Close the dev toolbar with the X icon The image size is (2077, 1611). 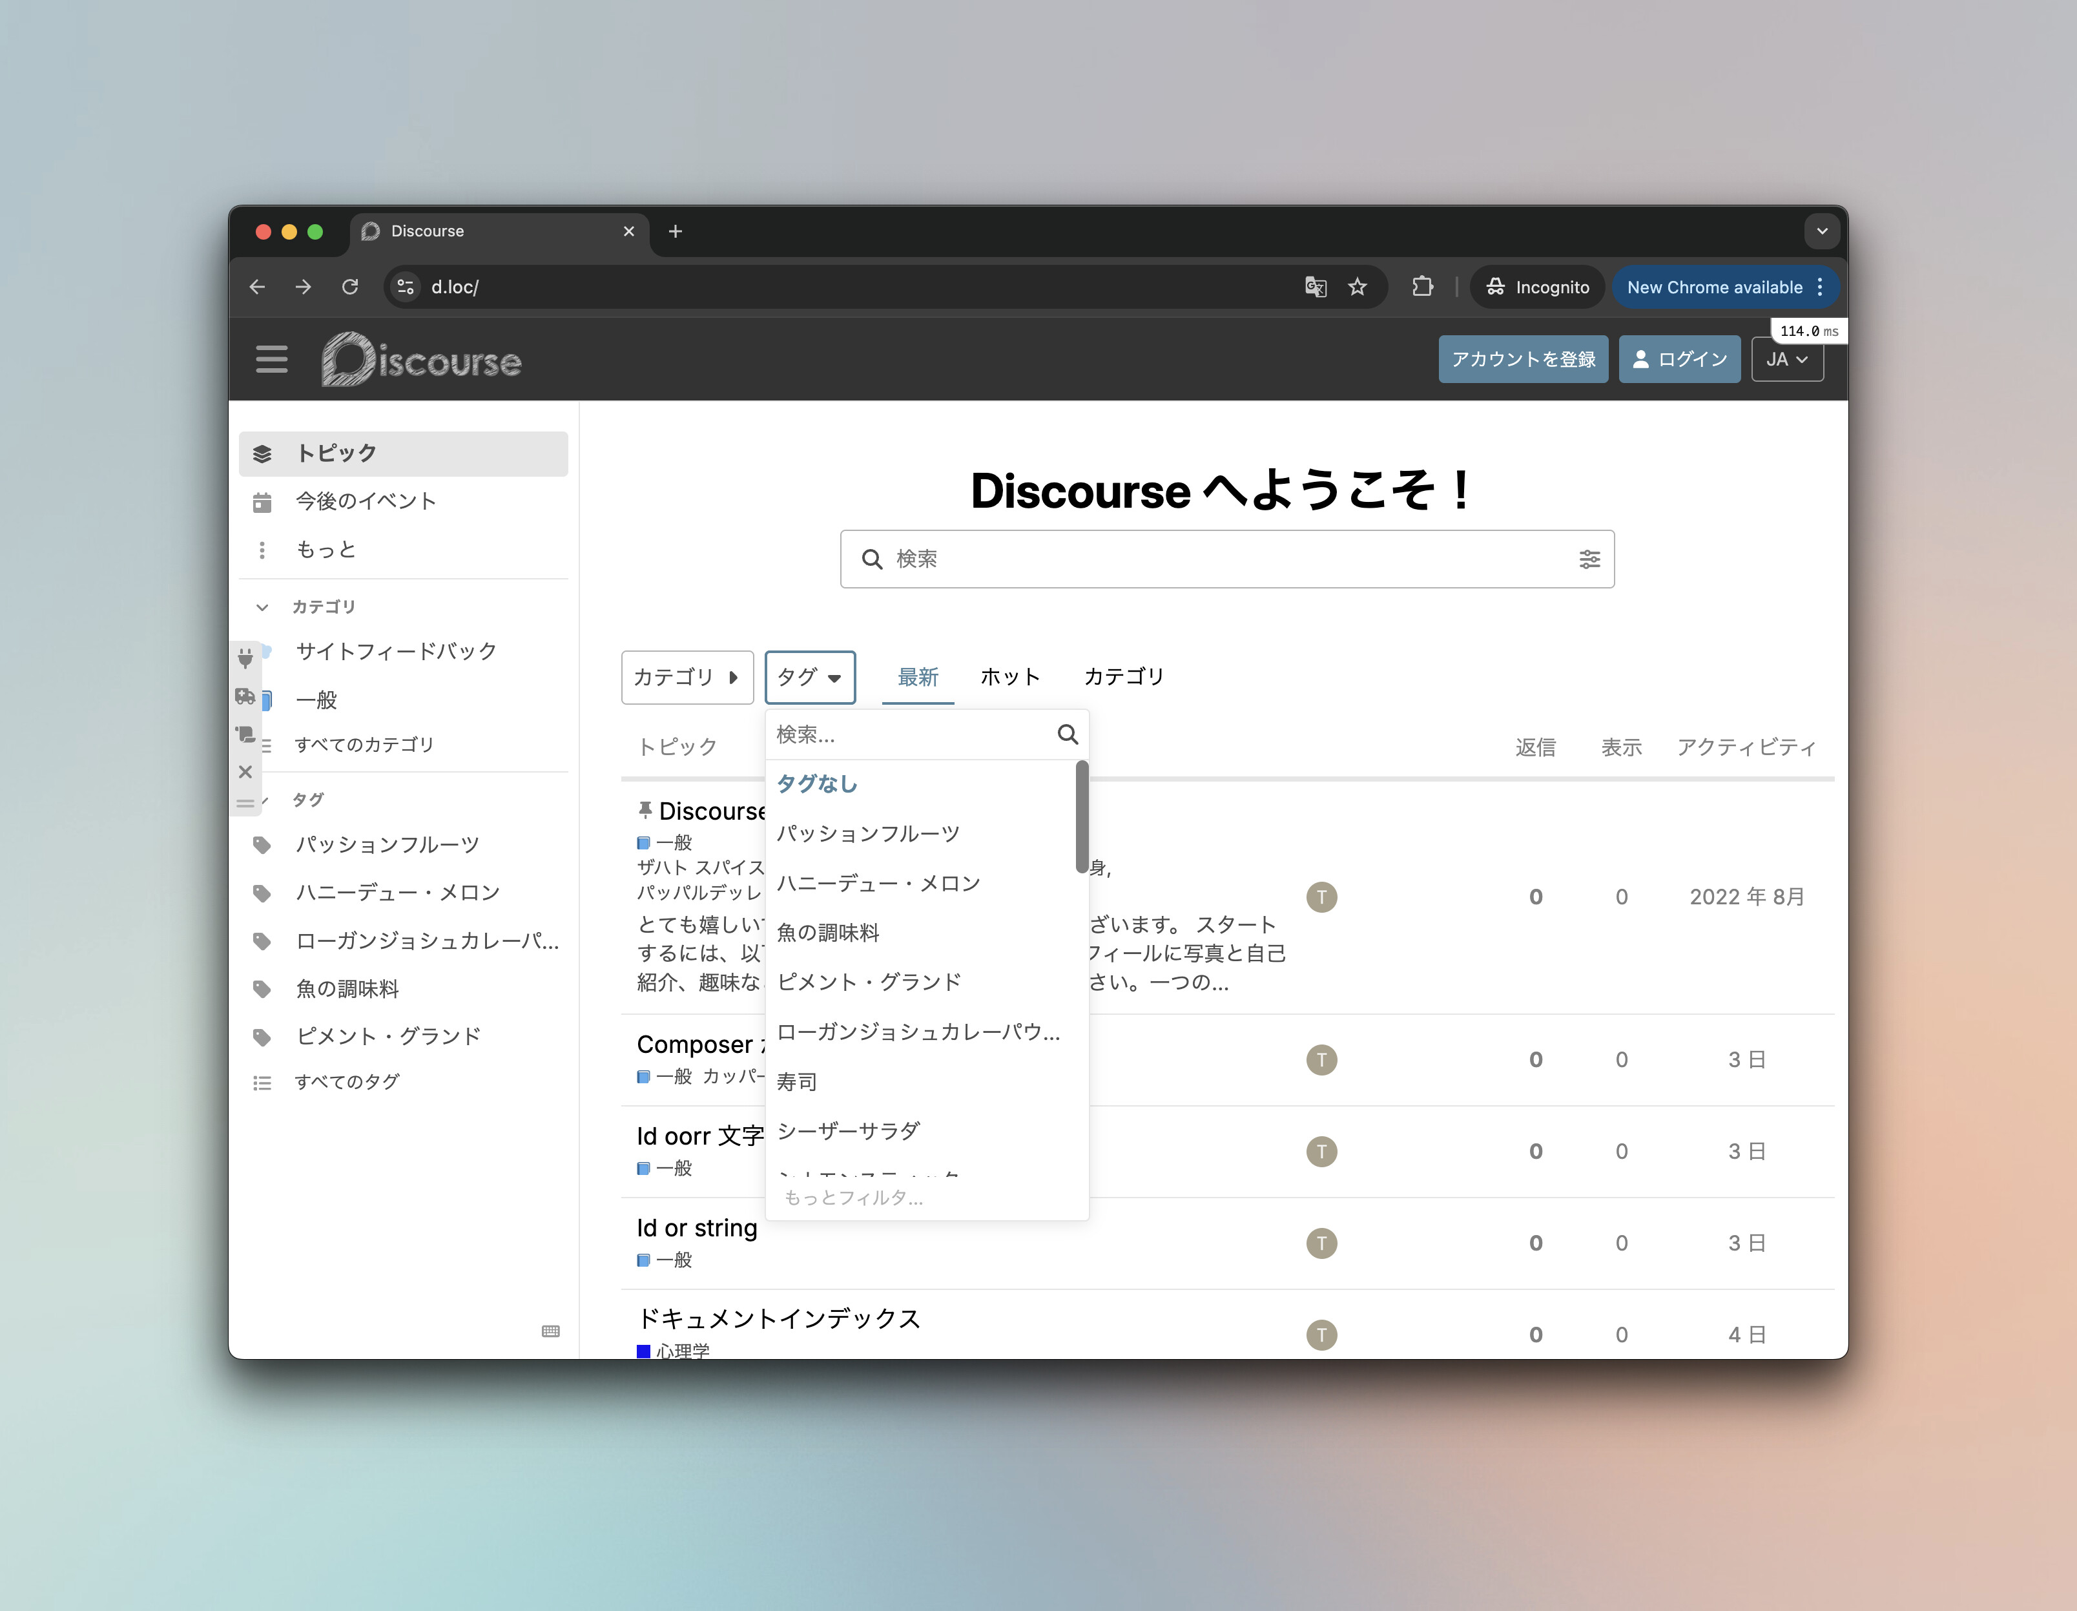click(245, 771)
